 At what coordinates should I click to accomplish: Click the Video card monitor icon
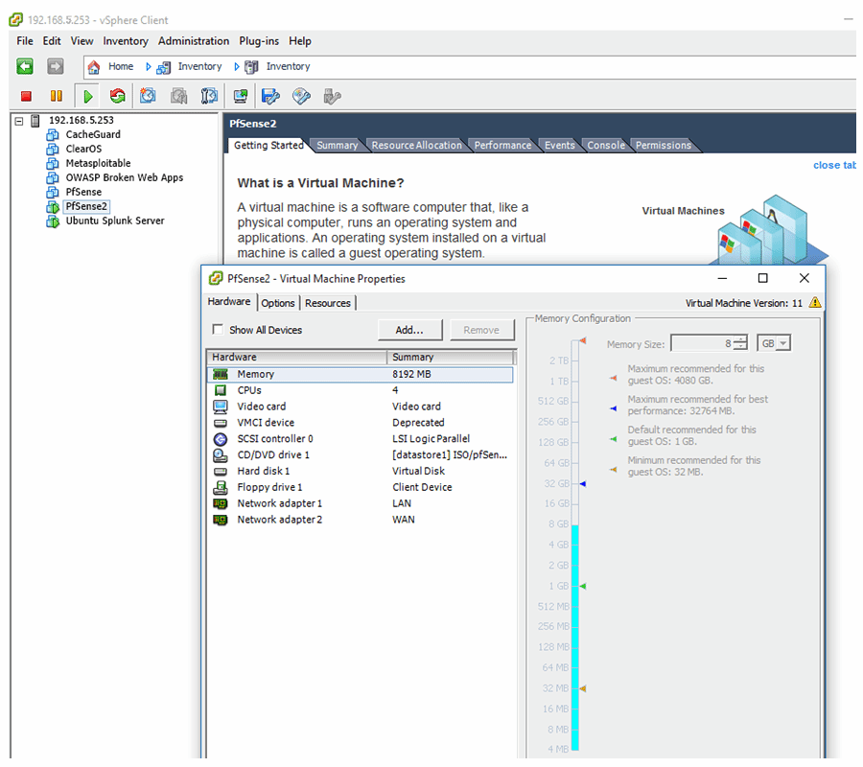(221, 407)
